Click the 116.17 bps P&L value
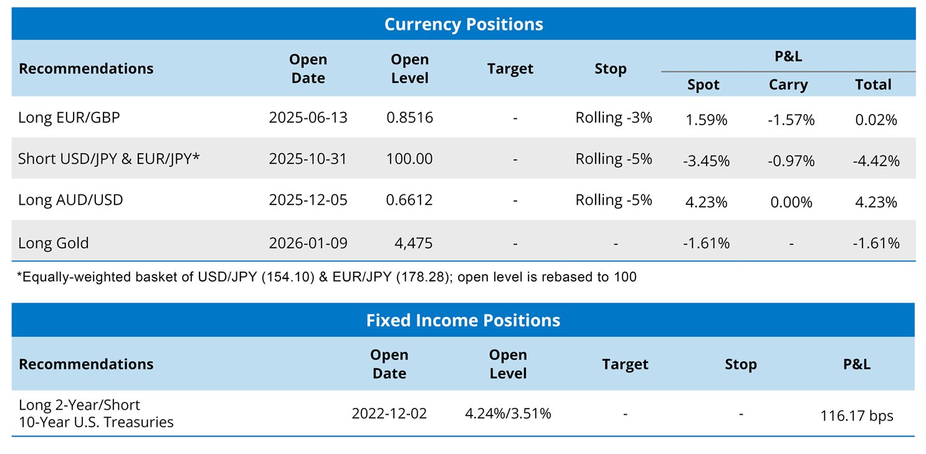This screenshot has width=926, height=454. coord(857,415)
